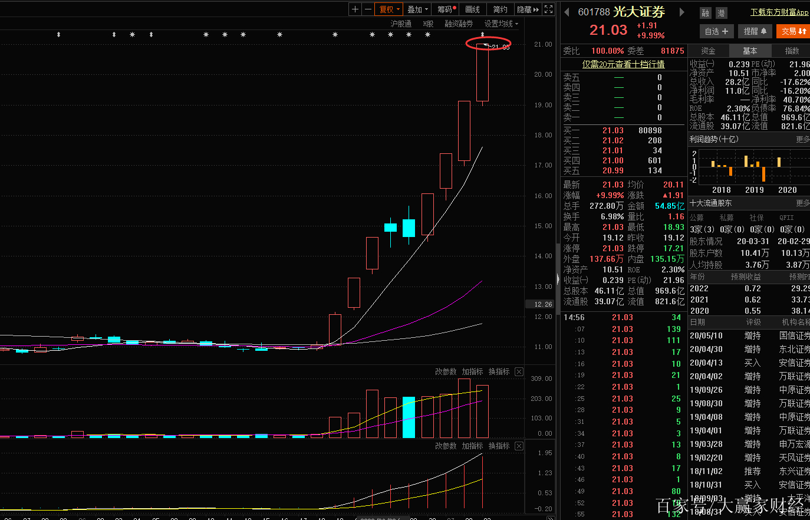Expand 更多 for 十大流通股东 section
This screenshot has height=520, width=810.
[802, 203]
